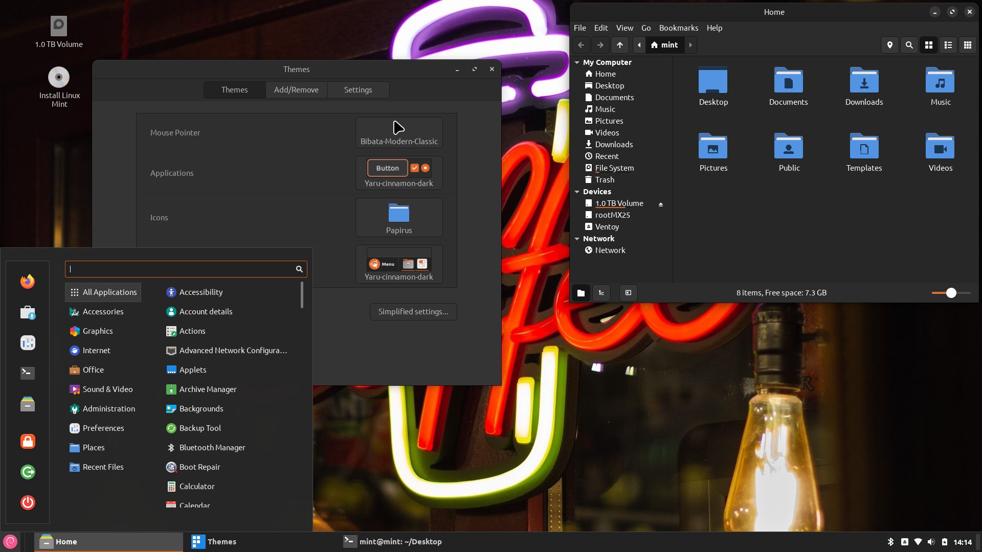
Task: Open Firefox from menu favorites
Action: click(x=28, y=281)
